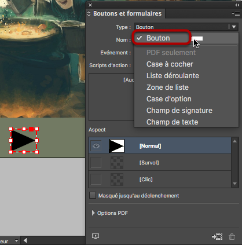Enable the Clic state checkbox
This screenshot has height=245, width=242.
point(96,179)
